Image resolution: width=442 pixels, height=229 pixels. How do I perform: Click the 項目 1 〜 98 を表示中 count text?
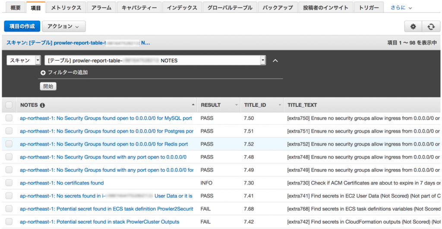[412, 43]
